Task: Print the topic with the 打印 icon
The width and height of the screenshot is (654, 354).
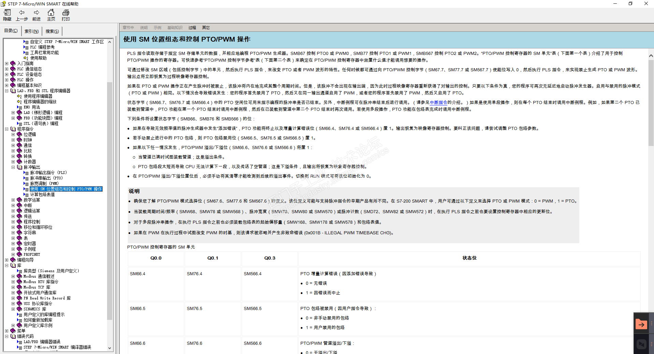Action: point(66,13)
